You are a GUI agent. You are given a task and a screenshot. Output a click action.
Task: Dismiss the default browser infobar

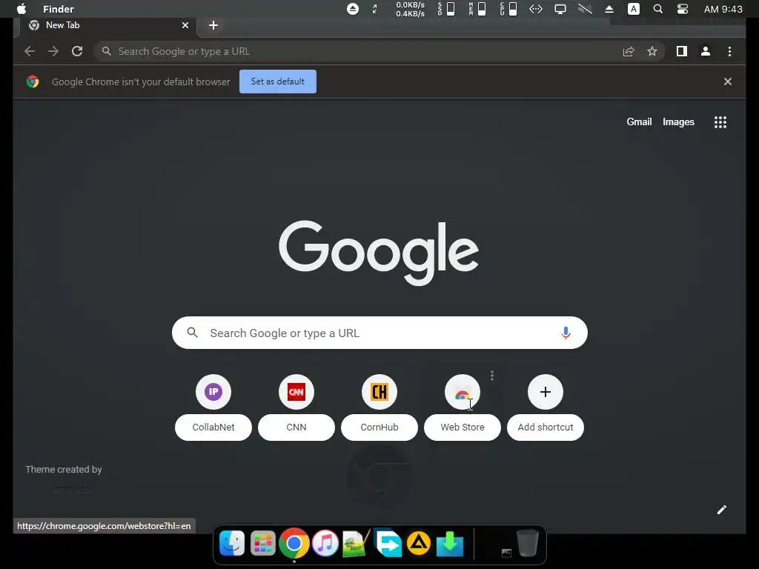tap(728, 81)
